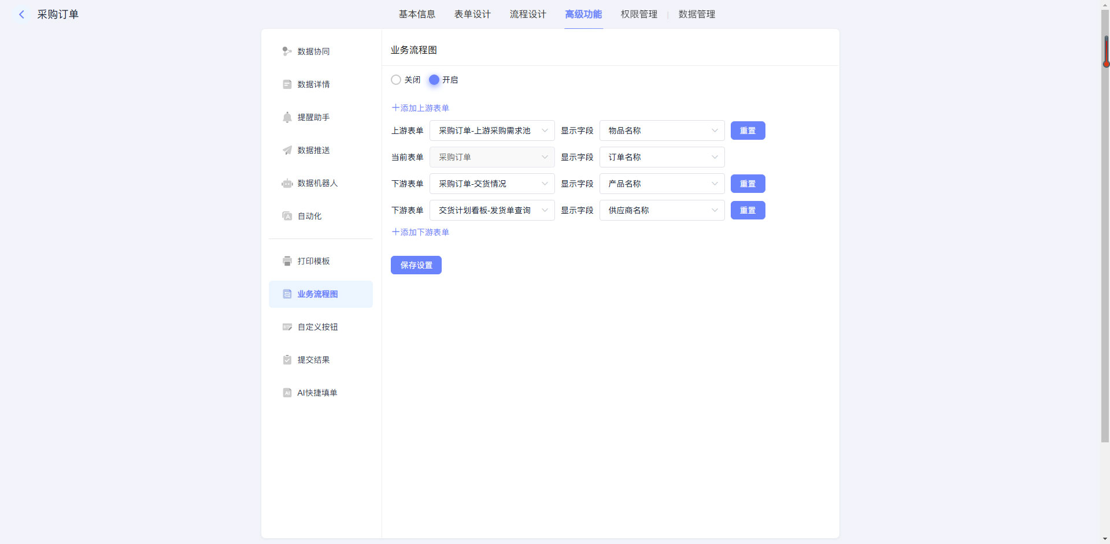Click the AI快捷填单 icon

tap(287, 393)
